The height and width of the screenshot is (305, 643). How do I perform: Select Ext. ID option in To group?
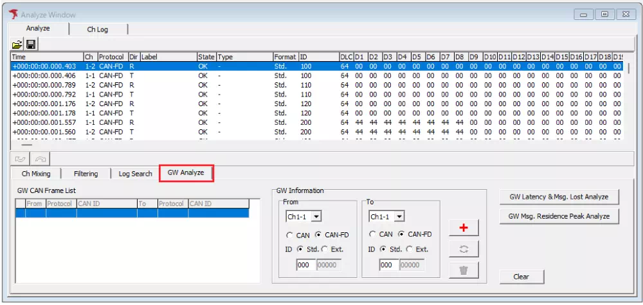(x=408, y=249)
